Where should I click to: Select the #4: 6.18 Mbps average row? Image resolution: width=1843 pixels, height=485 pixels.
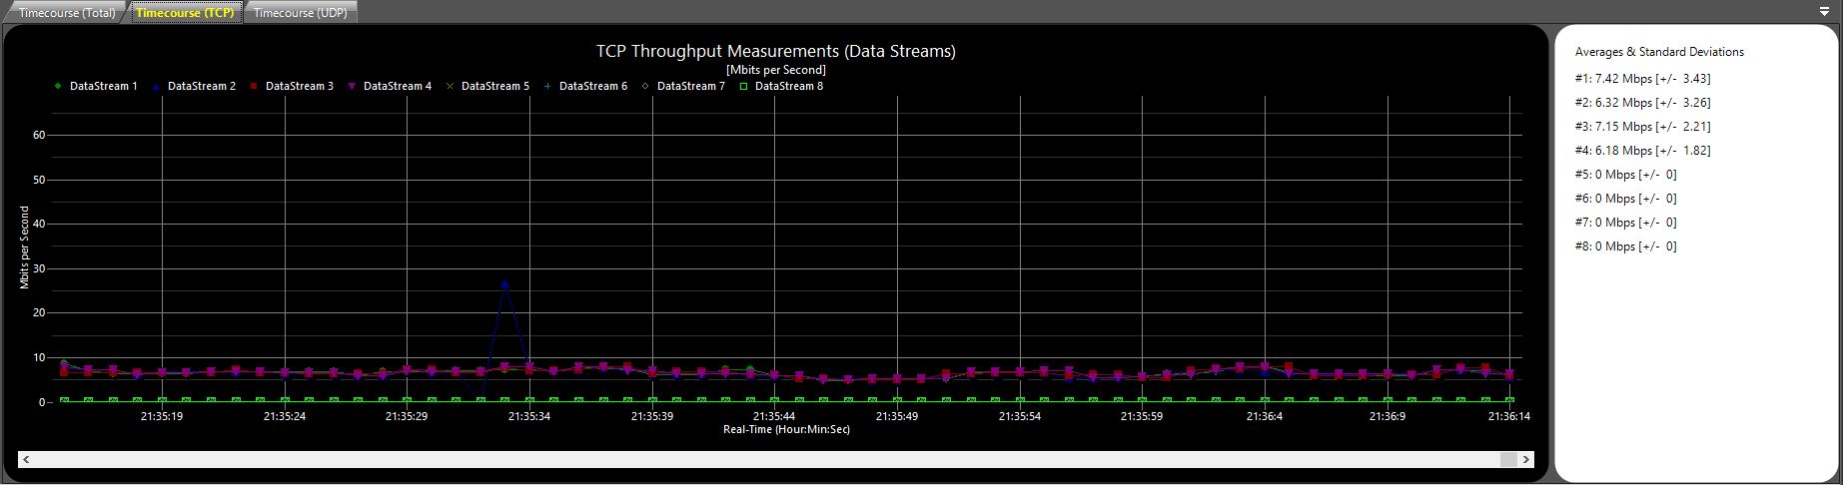point(1642,151)
